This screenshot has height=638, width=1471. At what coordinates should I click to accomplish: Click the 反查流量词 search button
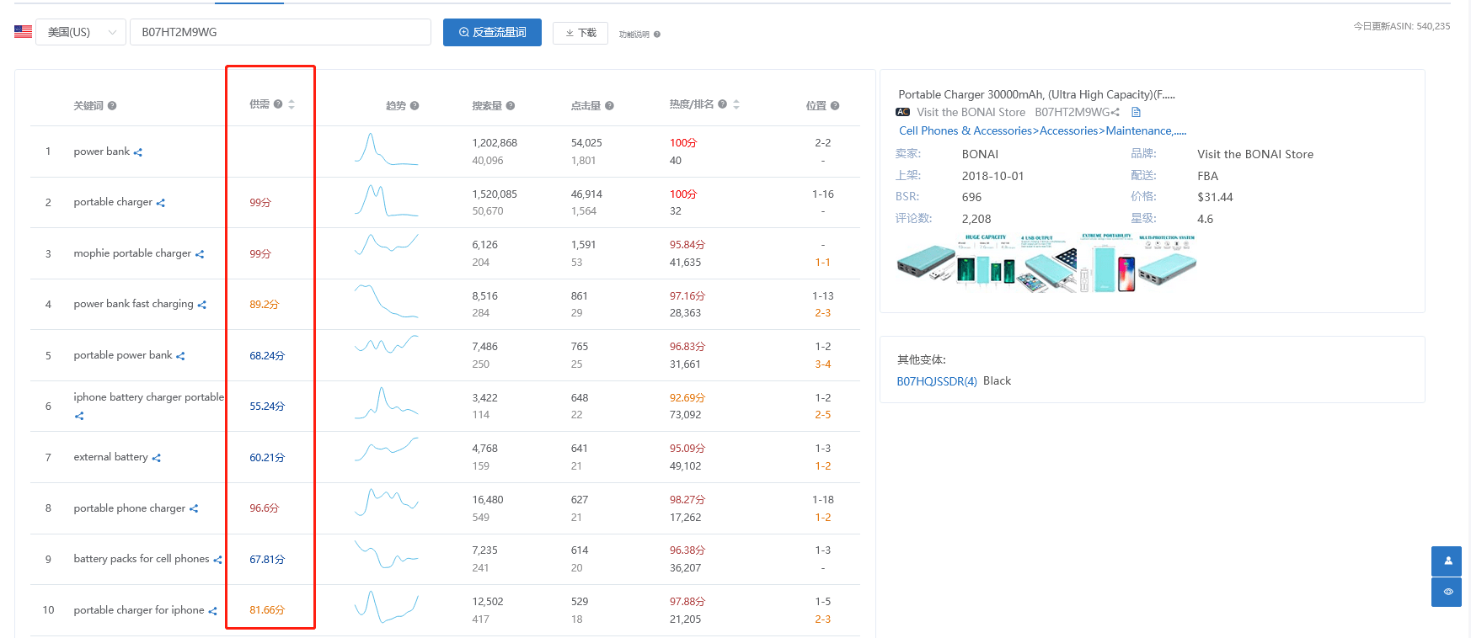pos(492,32)
